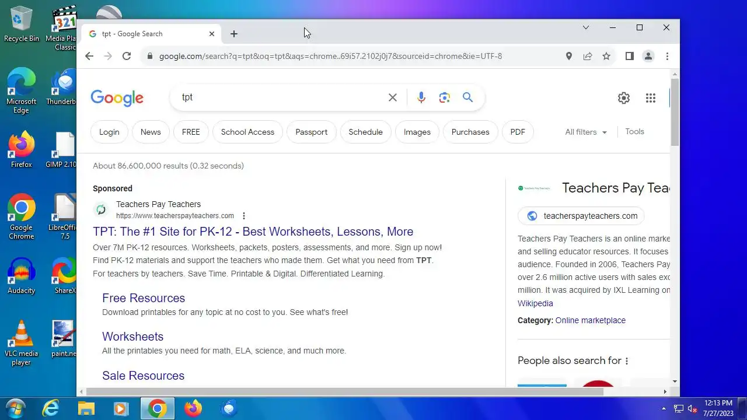The image size is (747, 420).
Task: Open the media player taskbar icon
Action: click(x=121, y=409)
